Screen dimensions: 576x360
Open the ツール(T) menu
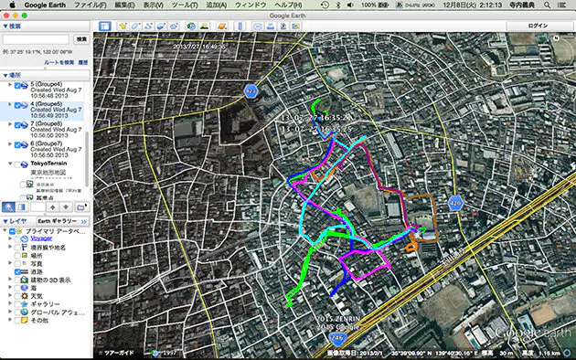[185, 5]
